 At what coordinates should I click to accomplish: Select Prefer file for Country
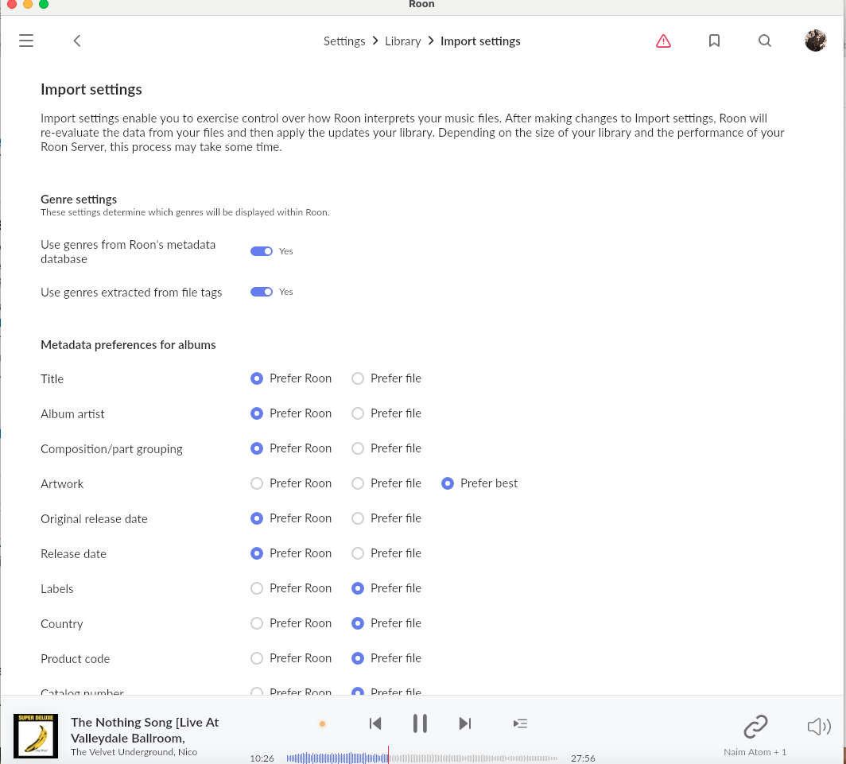[x=358, y=623]
